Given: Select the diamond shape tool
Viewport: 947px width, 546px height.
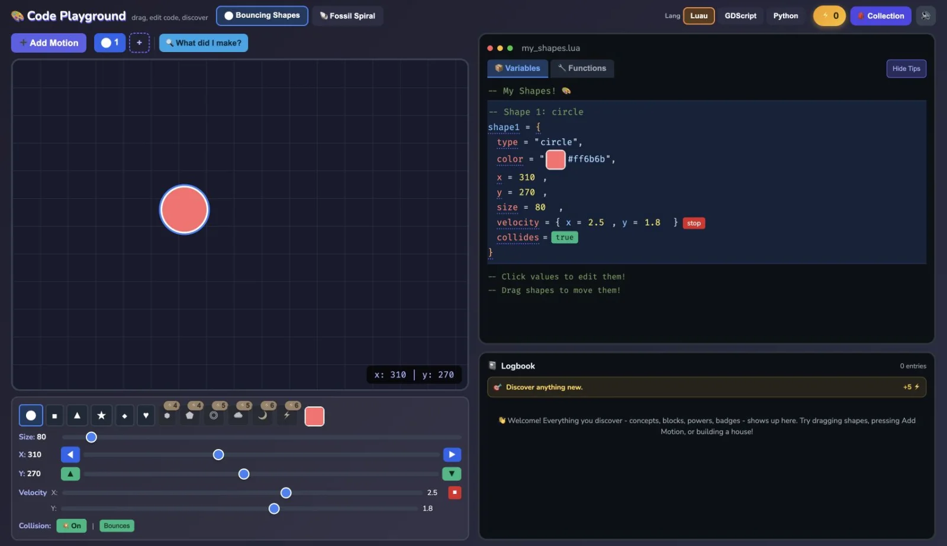Looking at the screenshot, I should point(124,416).
